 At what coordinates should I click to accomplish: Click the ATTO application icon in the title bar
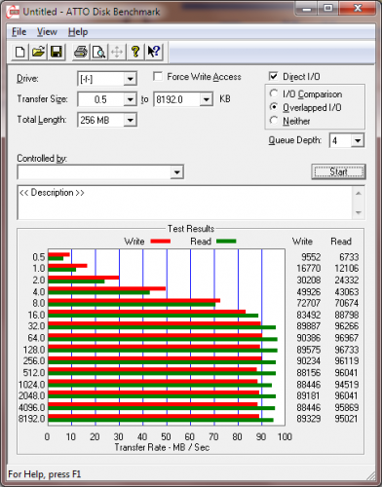tap(13, 12)
